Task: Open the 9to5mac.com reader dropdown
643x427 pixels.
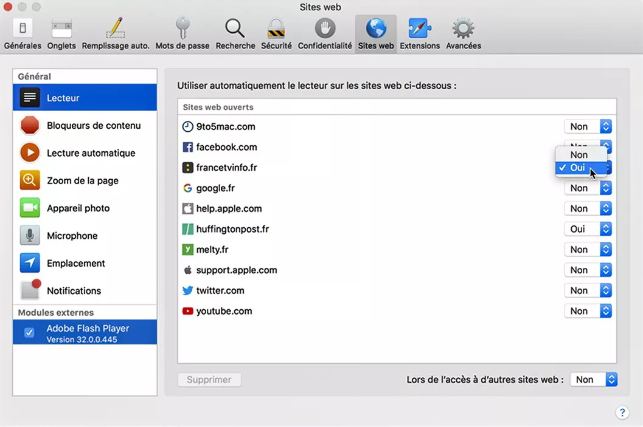Action: pyautogui.click(x=588, y=126)
